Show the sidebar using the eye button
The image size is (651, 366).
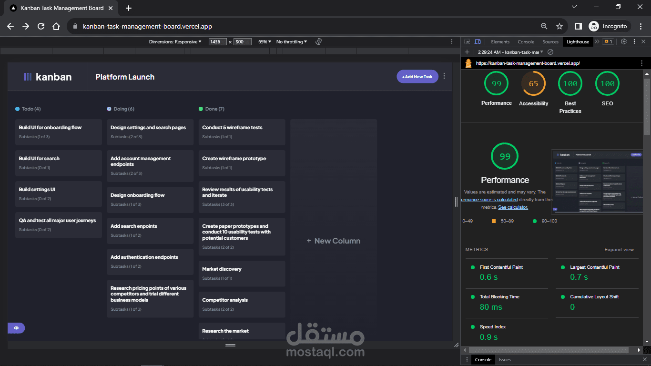(x=16, y=328)
